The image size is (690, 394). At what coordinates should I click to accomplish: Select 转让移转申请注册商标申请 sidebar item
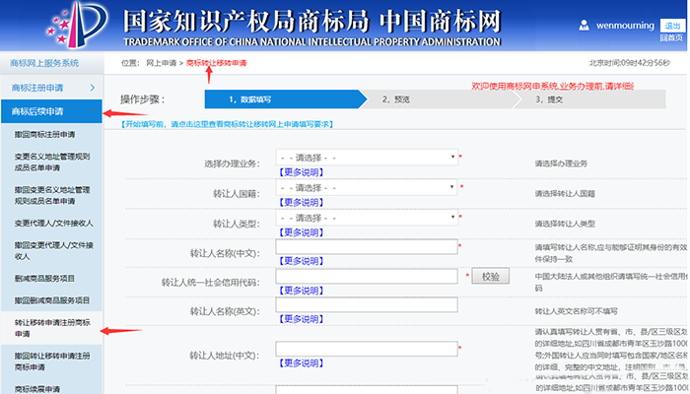52,328
